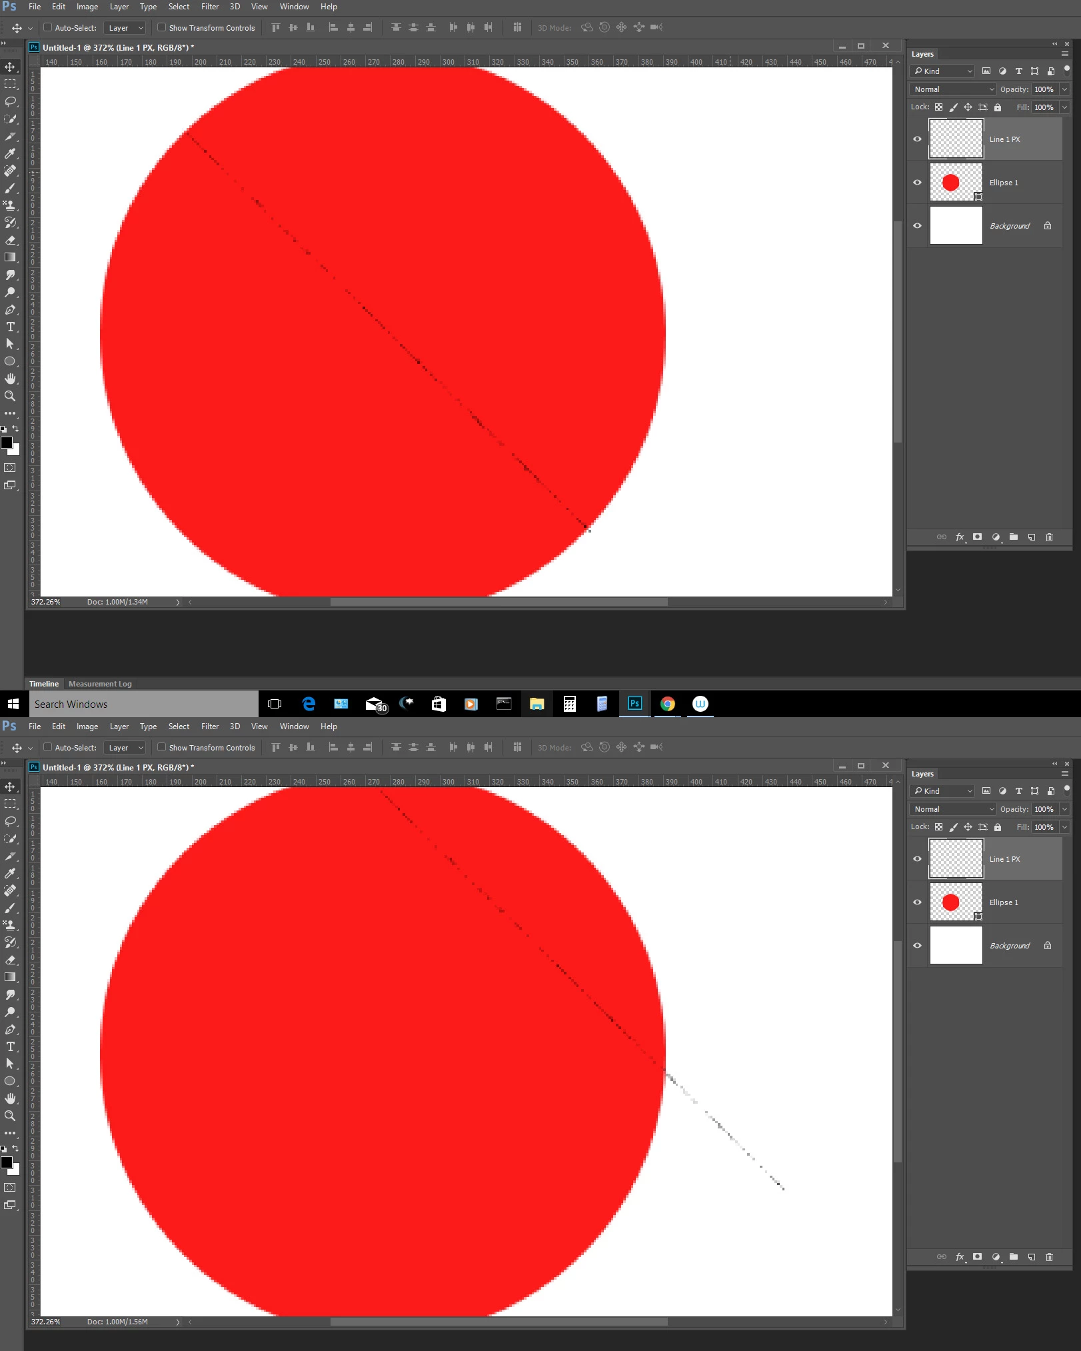This screenshot has height=1351, width=1081.
Task: Click the Windows Start button
Action: pyautogui.click(x=13, y=704)
